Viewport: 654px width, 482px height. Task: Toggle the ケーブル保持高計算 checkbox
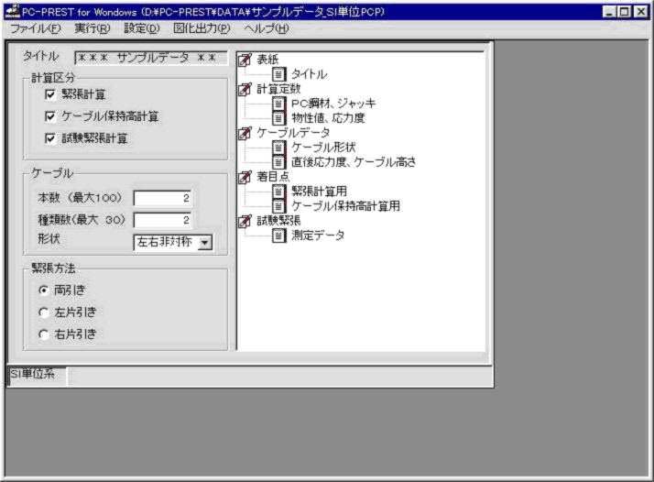[50, 116]
